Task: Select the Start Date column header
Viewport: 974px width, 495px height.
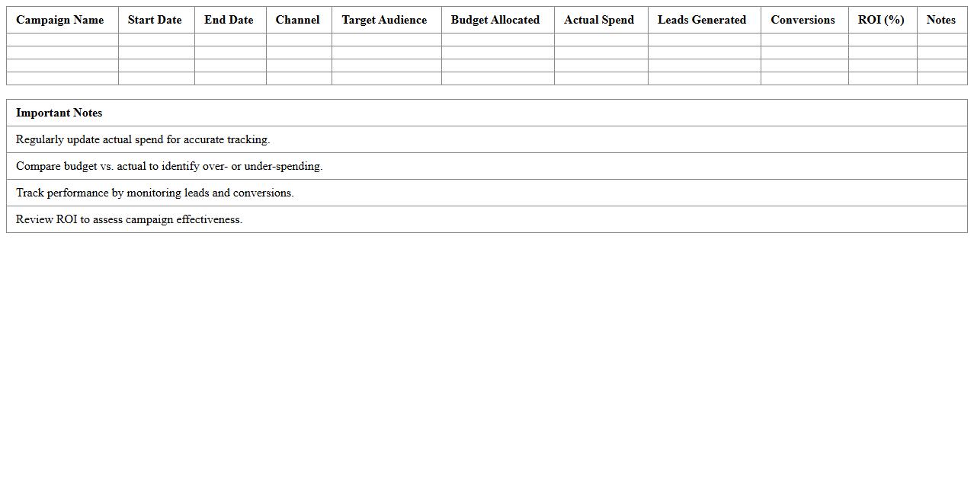Action: point(155,20)
